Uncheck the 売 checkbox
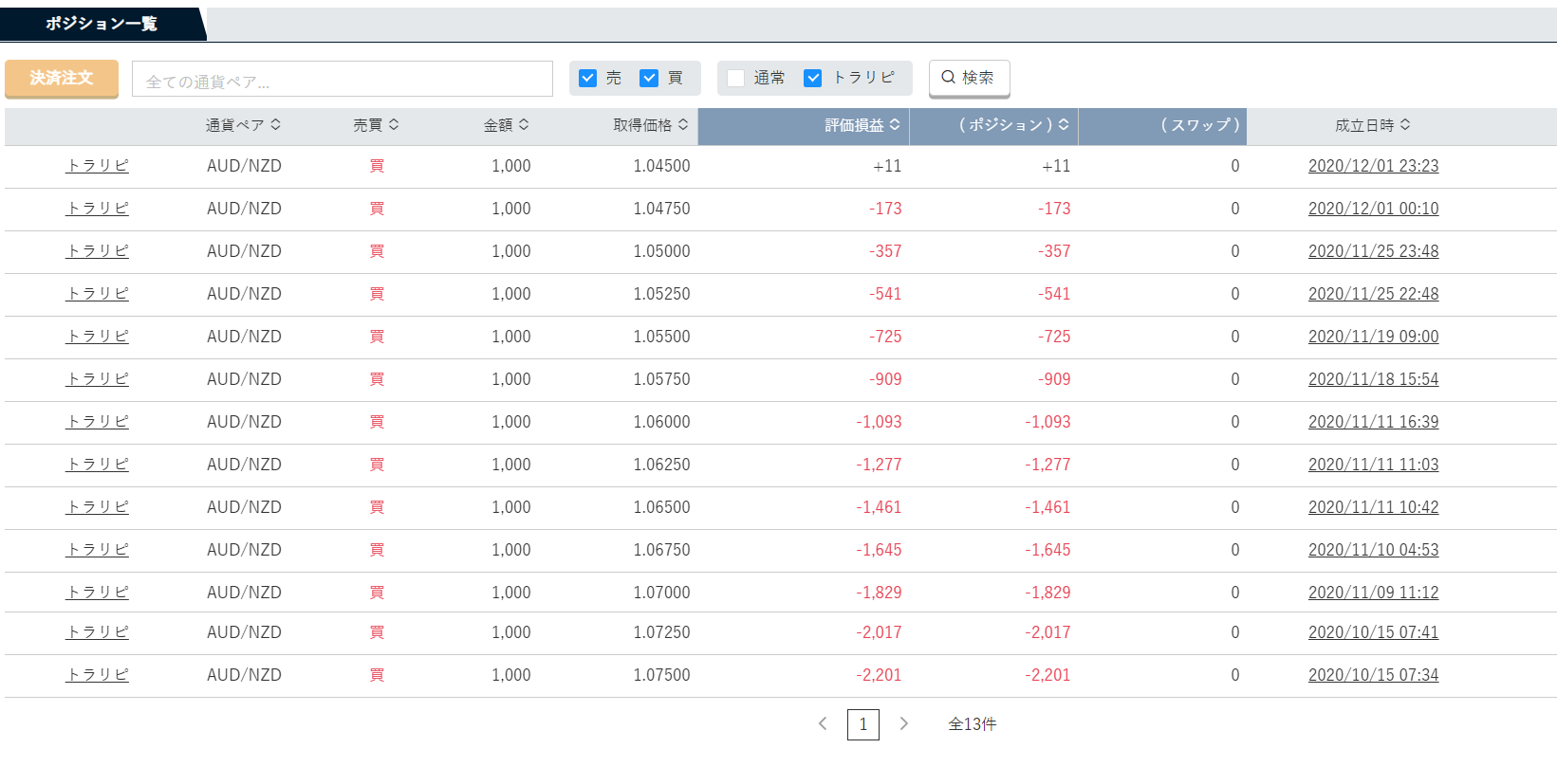 pyautogui.click(x=588, y=78)
